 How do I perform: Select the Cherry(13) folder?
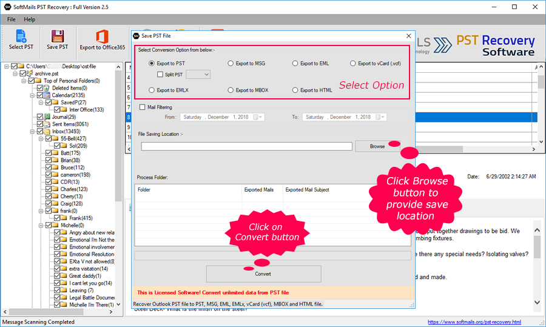tap(72, 197)
